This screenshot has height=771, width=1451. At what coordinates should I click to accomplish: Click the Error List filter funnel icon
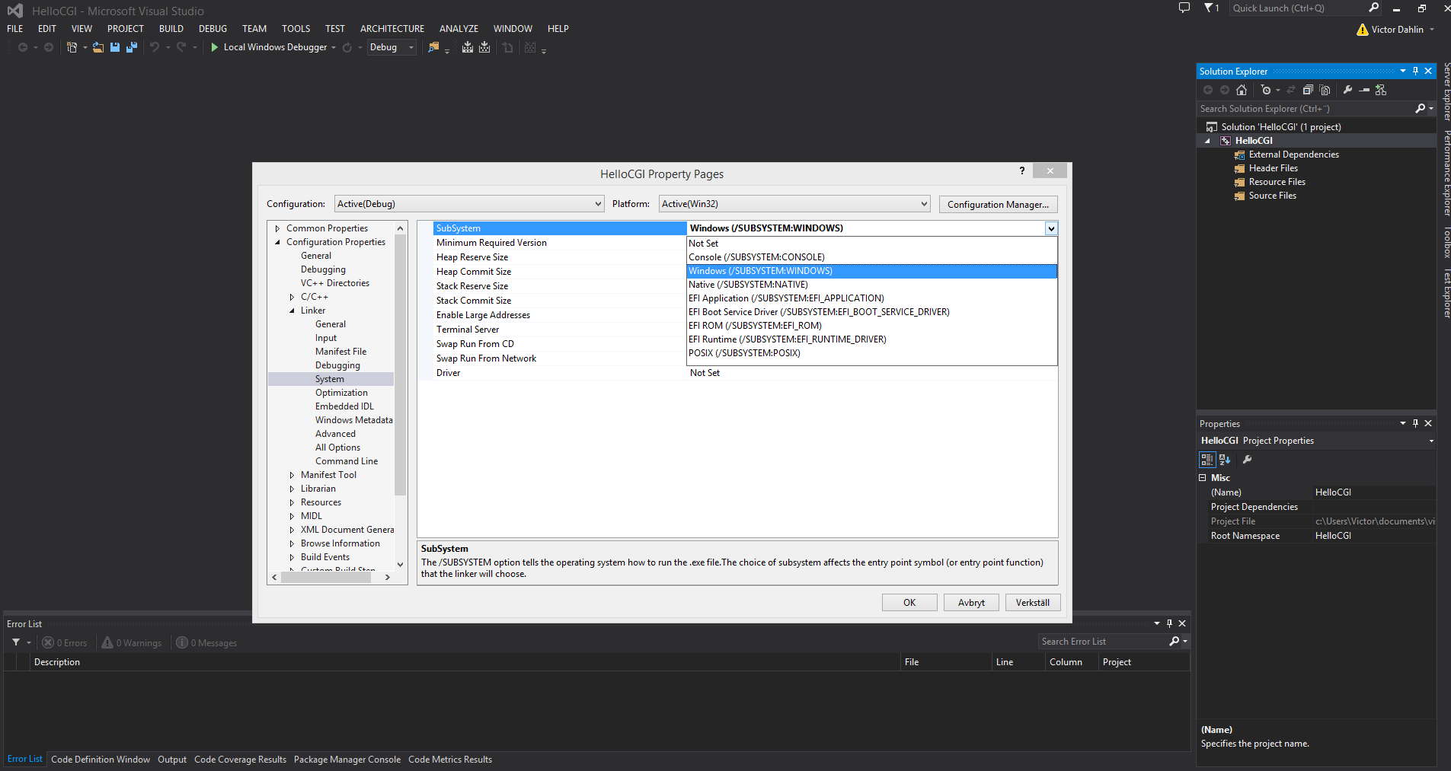16,642
